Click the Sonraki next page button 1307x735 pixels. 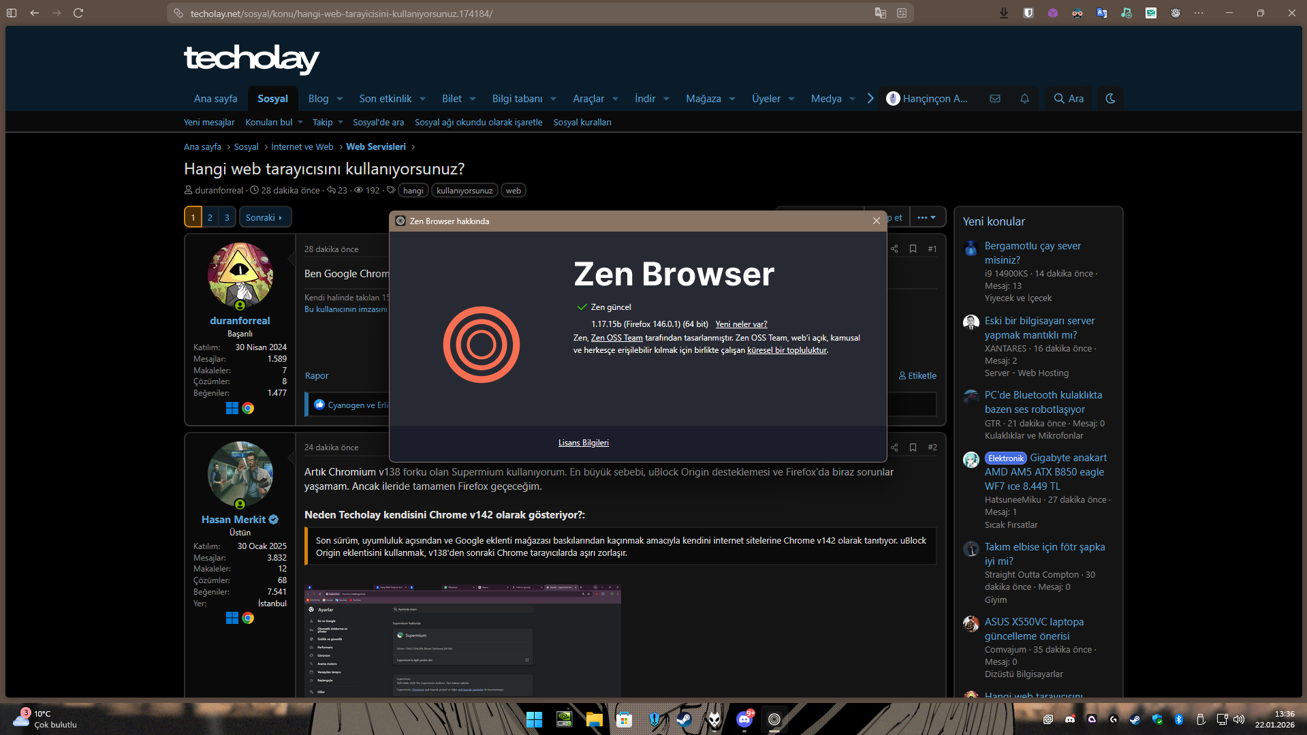[264, 217]
